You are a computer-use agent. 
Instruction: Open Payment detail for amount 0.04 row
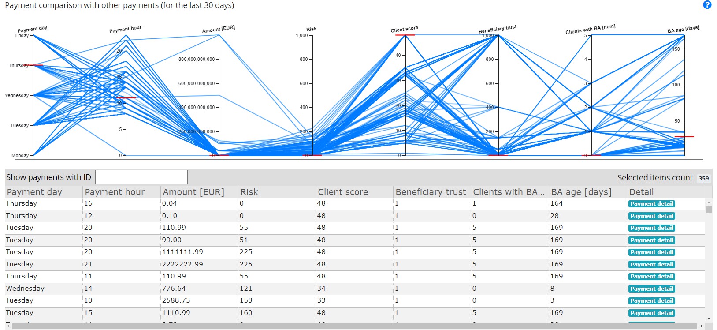coord(652,204)
